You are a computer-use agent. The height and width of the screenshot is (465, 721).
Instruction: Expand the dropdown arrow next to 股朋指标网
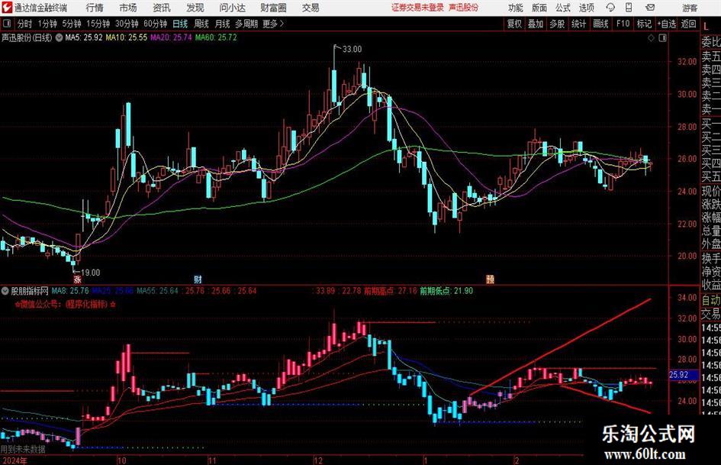pos(5,291)
